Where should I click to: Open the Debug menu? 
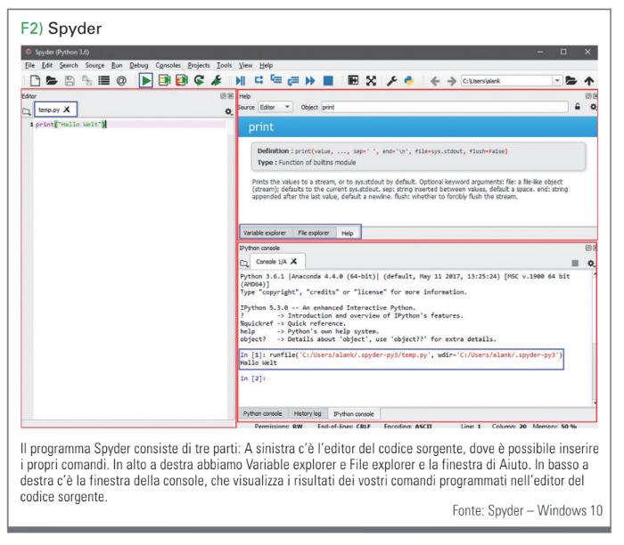click(x=139, y=65)
